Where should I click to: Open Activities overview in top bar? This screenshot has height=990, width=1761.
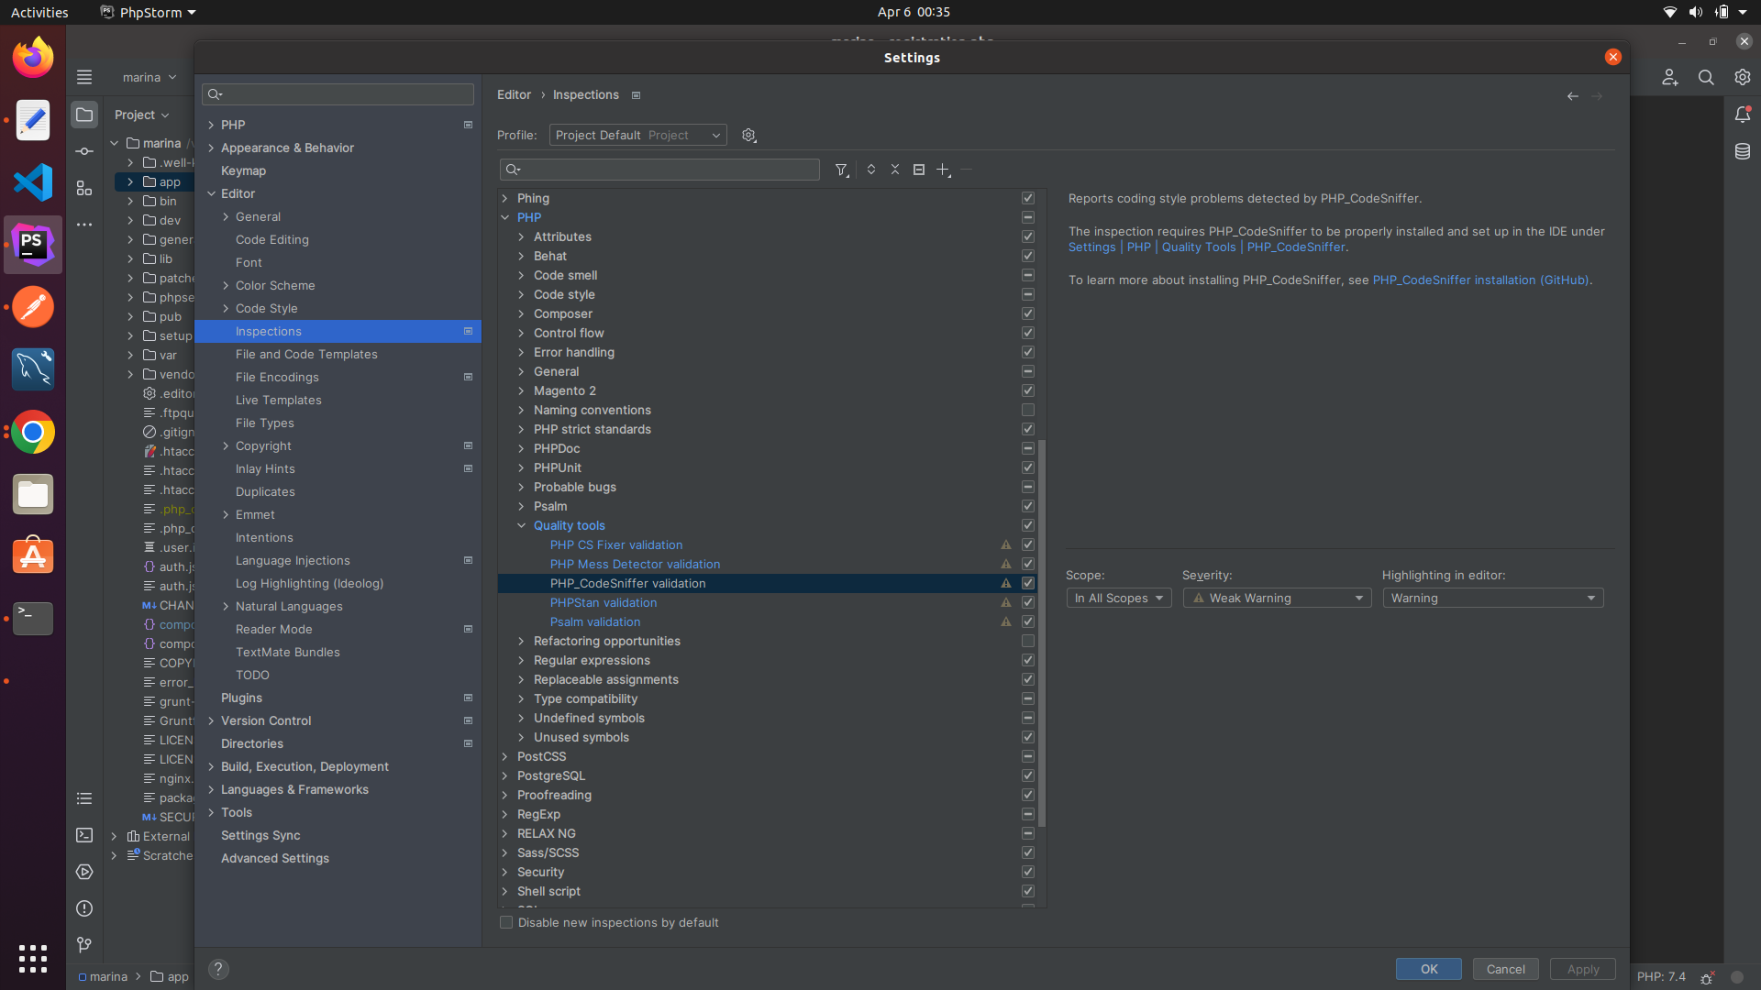39,12
